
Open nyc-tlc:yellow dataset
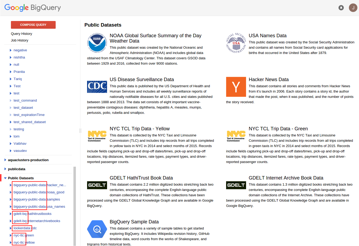(24, 243)
